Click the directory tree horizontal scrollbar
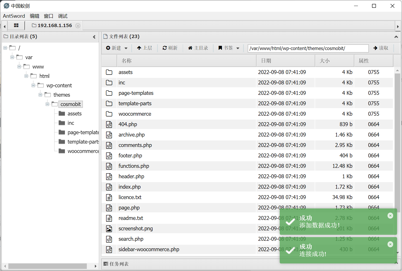Viewport: 402px width, 271px height. pyautogui.click(x=47, y=266)
